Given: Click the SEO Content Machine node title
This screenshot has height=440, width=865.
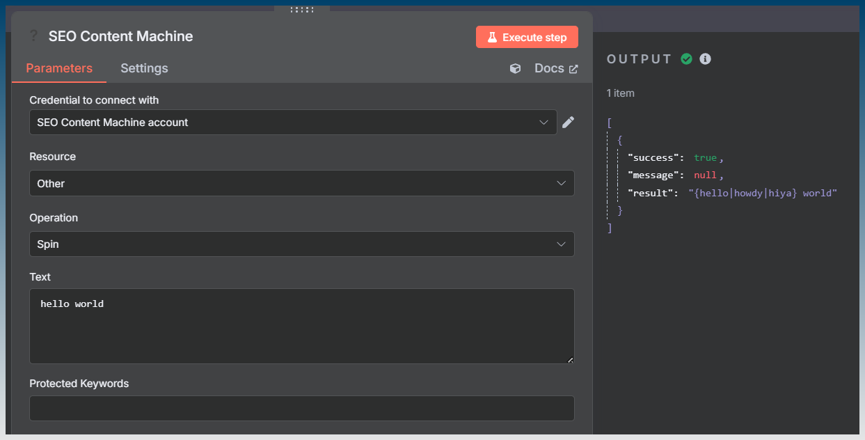Looking at the screenshot, I should 121,36.
